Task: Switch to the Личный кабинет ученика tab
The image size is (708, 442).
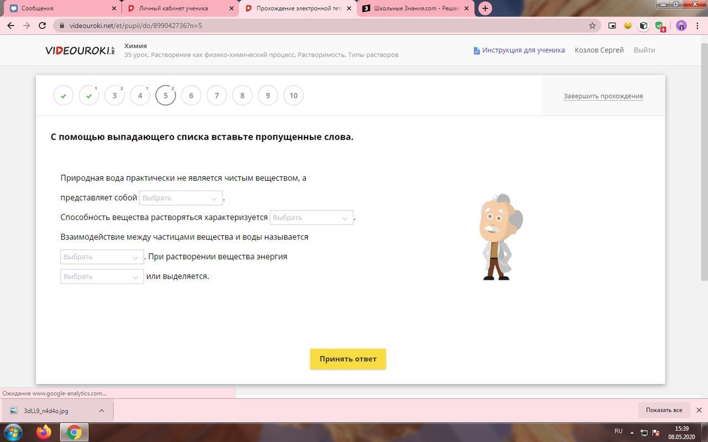Action: 179,8
